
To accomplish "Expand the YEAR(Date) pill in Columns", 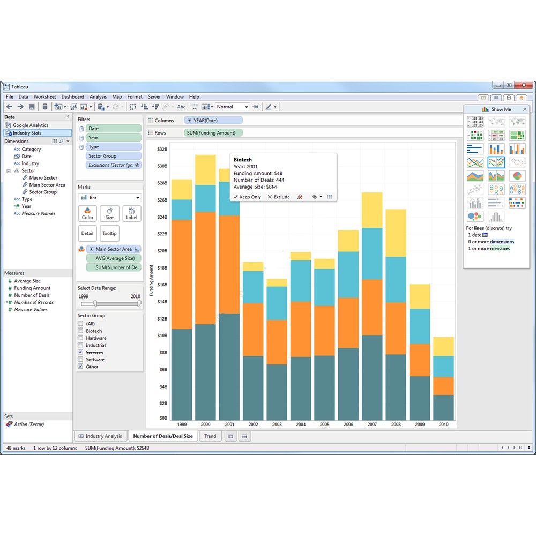I will pos(190,121).
